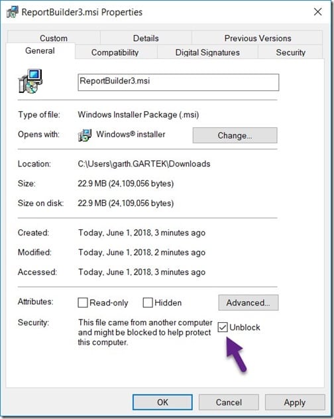View the Digital Signatures tab
The width and height of the screenshot is (334, 419).
click(207, 52)
